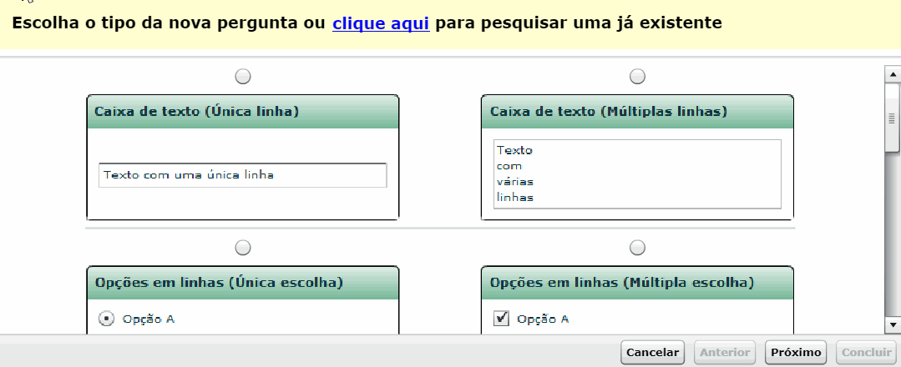Screen dimensions: 901x367
Task: Toggle the sample Opção A checkbox
Action: tap(502, 318)
